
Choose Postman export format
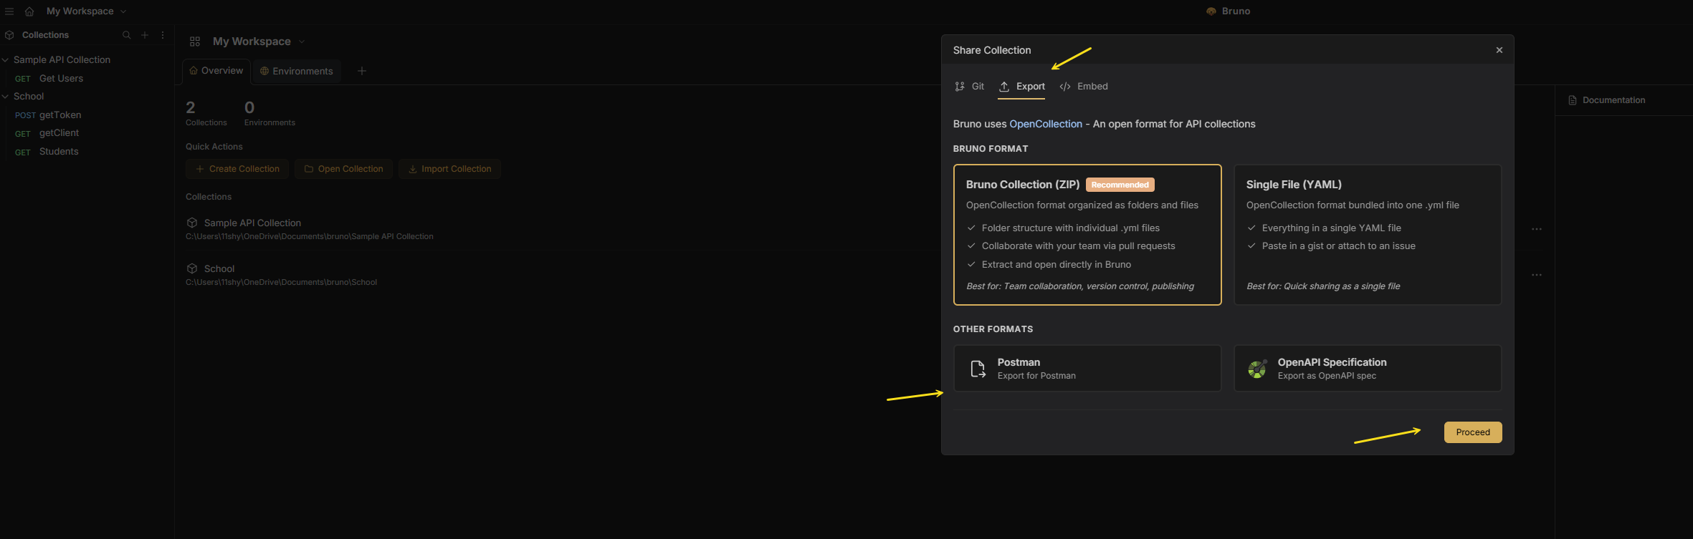coord(1087,369)
